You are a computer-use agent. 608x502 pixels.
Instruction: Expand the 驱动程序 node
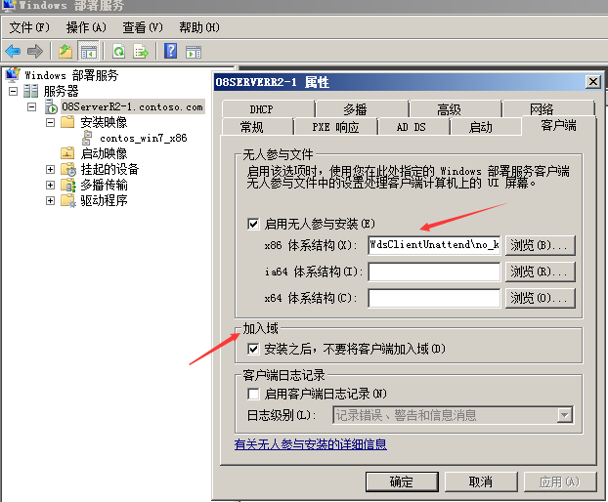[x=50, y=200]
